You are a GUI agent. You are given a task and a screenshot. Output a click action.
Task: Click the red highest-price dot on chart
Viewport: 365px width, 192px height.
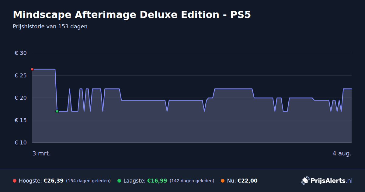tap(32, 69)
